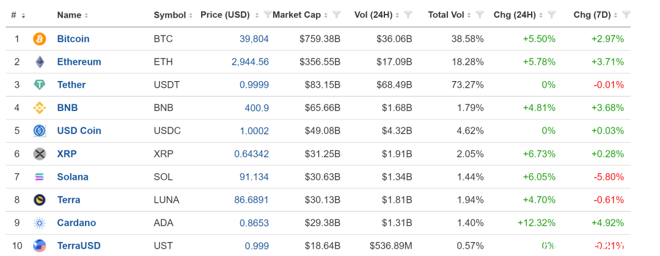
Task: Open the Chg (24H) filter funnel icon
Action: pos(551,15)
